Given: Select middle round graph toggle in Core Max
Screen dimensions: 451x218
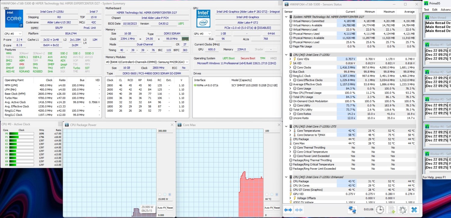Looking at the screenshot, I should [x=272, y=195].
